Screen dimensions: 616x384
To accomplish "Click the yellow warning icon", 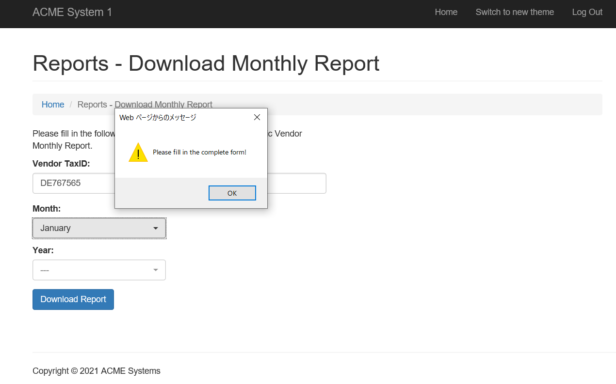I will click(x=138, y=152).
